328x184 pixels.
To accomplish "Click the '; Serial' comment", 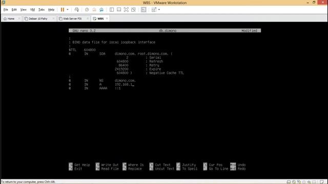I will pyautogui.click(x=153, y=58).
